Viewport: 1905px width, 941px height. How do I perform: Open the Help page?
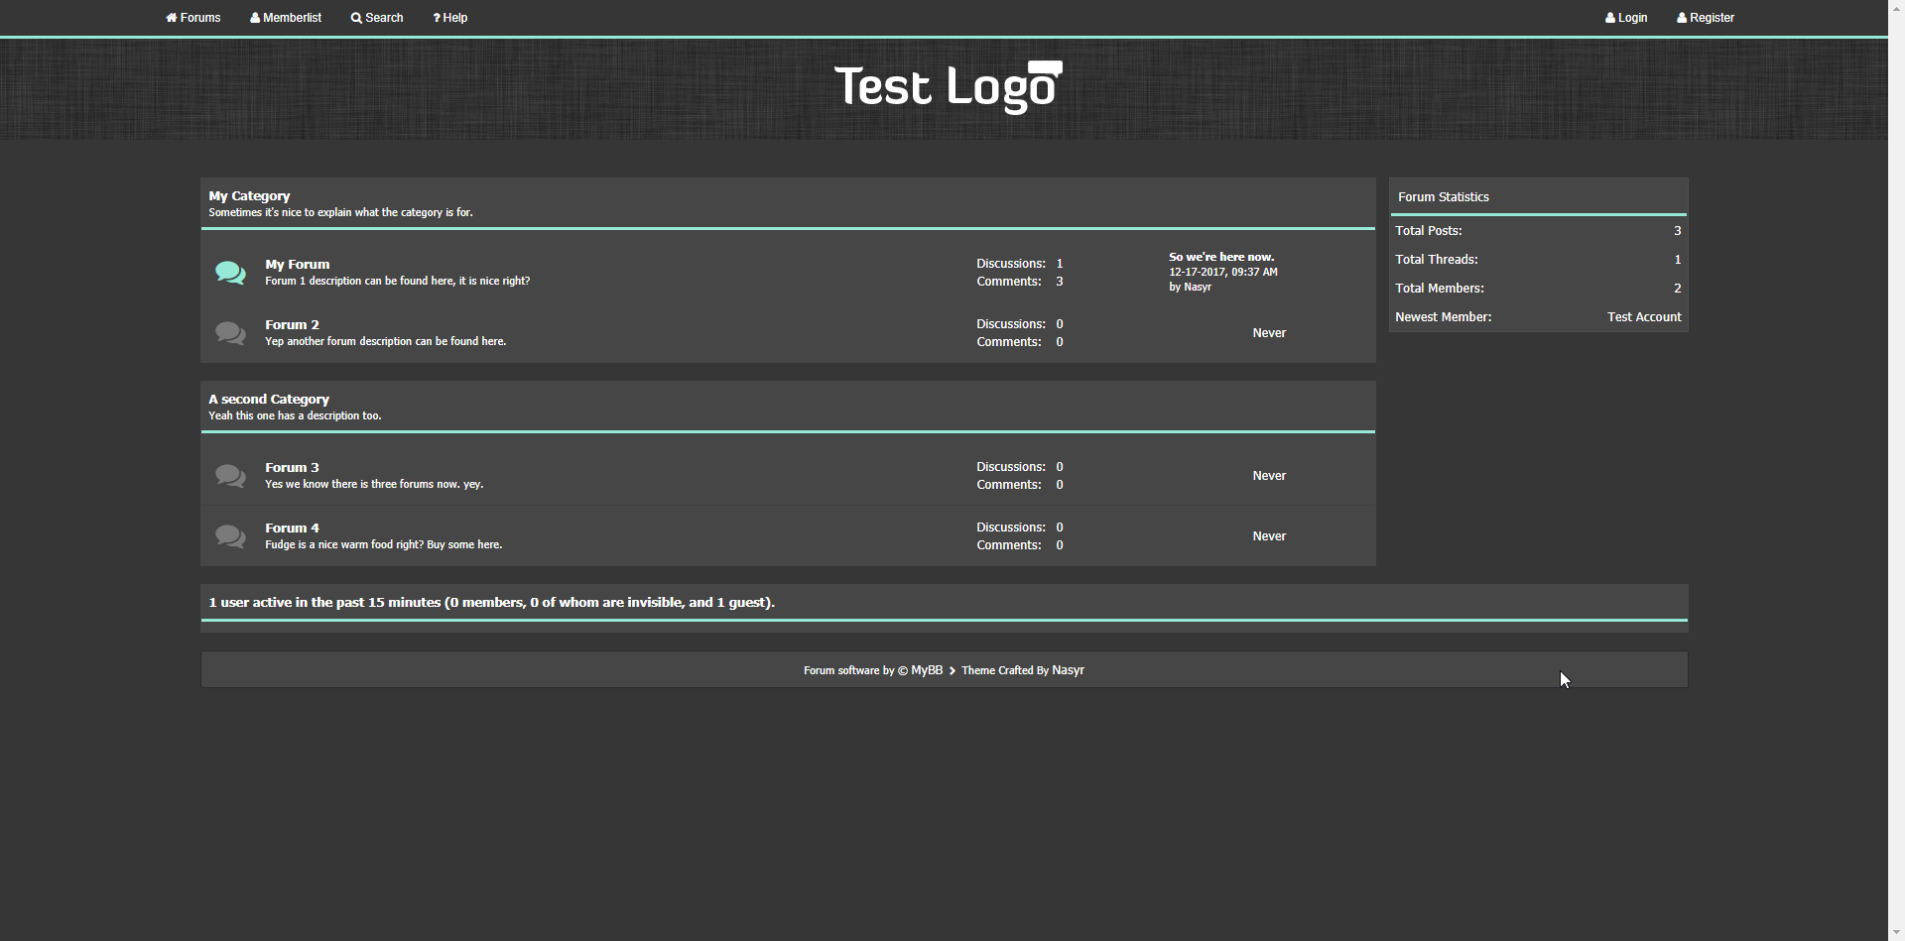pyautogui.click(x=450, y=18)
